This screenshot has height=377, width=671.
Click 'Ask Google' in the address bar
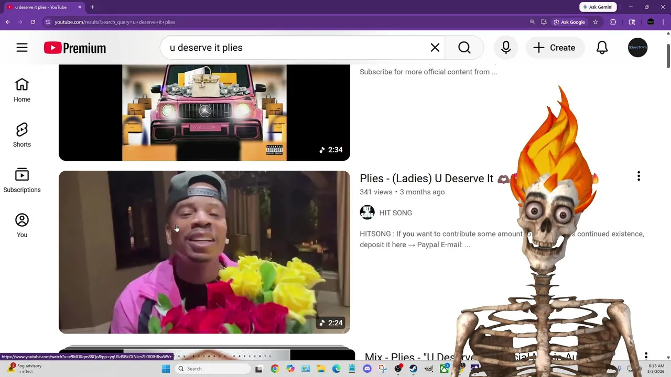click(x=569, y=22)
